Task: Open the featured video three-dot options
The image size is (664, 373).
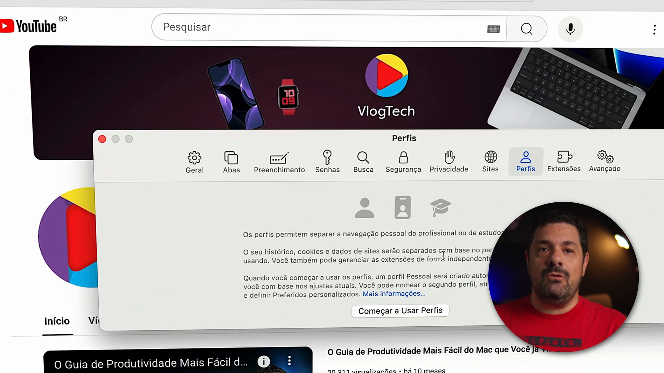Action: click(289, 361)
